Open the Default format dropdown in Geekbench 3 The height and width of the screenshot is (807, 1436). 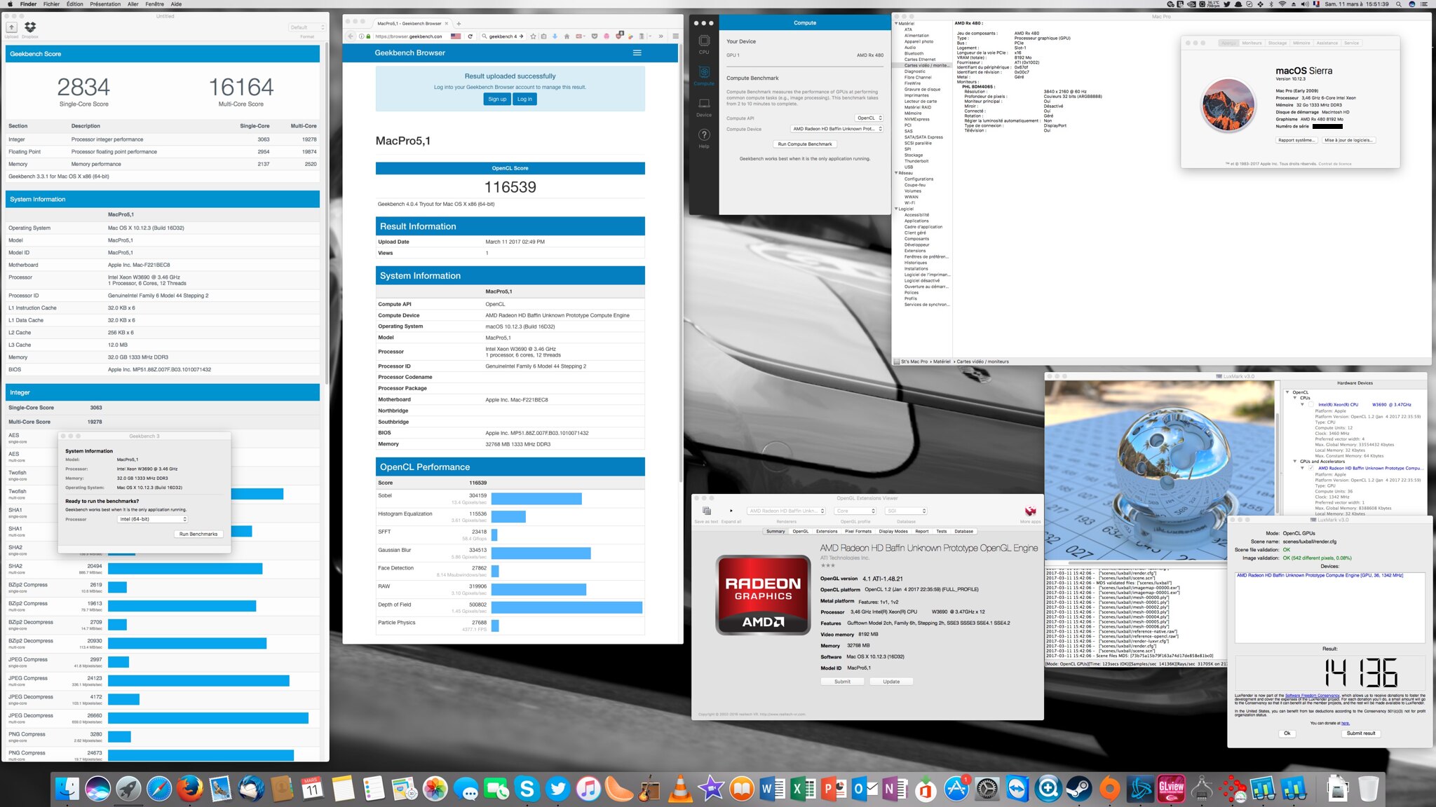(x=307, y=27)
